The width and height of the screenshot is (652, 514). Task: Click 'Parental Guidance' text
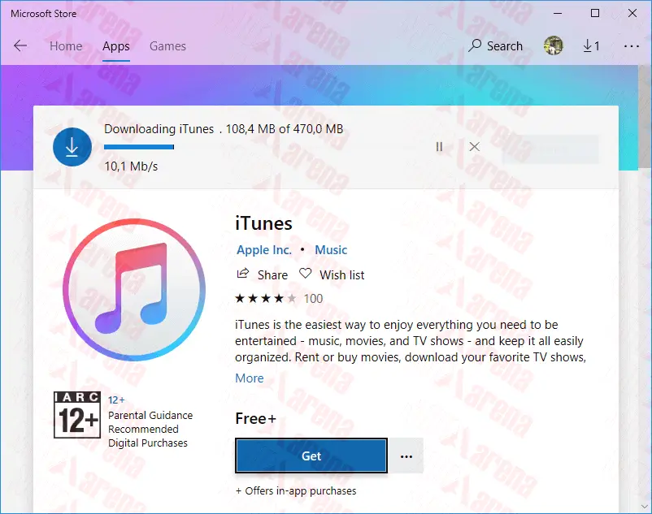pos(150,415)
